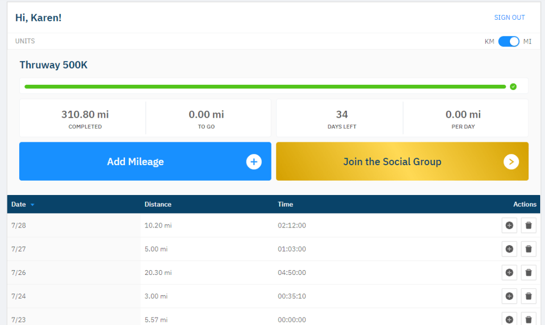545x325 pixels.
Task: Toggle the KM/MI units switch
Action: coord(508,42)
